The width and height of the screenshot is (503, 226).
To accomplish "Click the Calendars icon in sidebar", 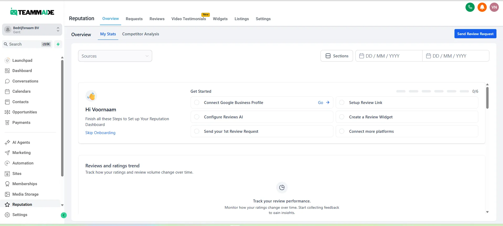I will [7, 91].
